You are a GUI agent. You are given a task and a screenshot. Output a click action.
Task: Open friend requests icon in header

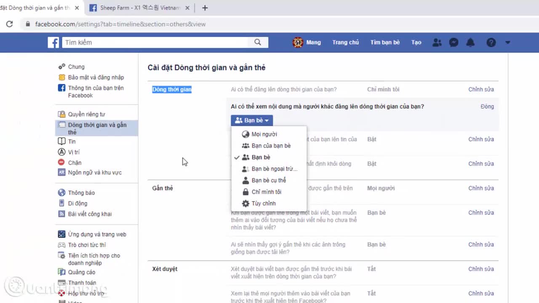click(437, 43)
